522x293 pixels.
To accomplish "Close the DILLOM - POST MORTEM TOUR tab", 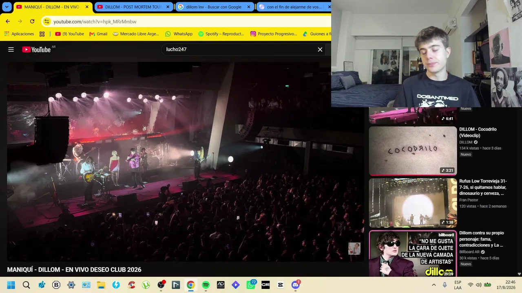I will [168, 7].
